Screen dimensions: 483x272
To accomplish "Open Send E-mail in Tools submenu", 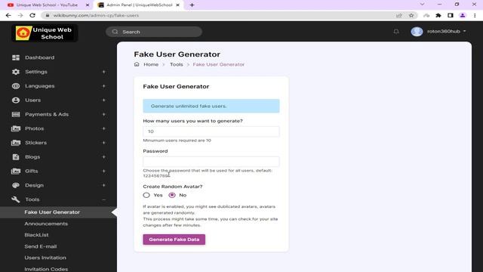I will click(x=41, y=246).
